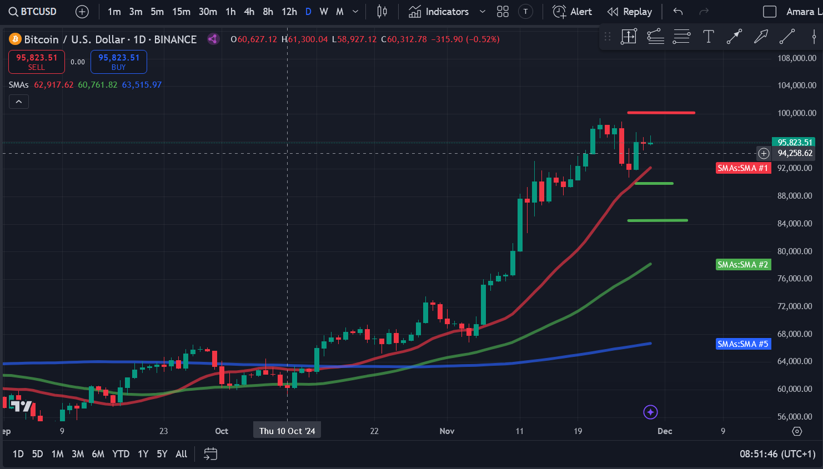Viewport: 823px width, 469px height.
Task: Set the date range to YTD
Action: coord(121,454)
